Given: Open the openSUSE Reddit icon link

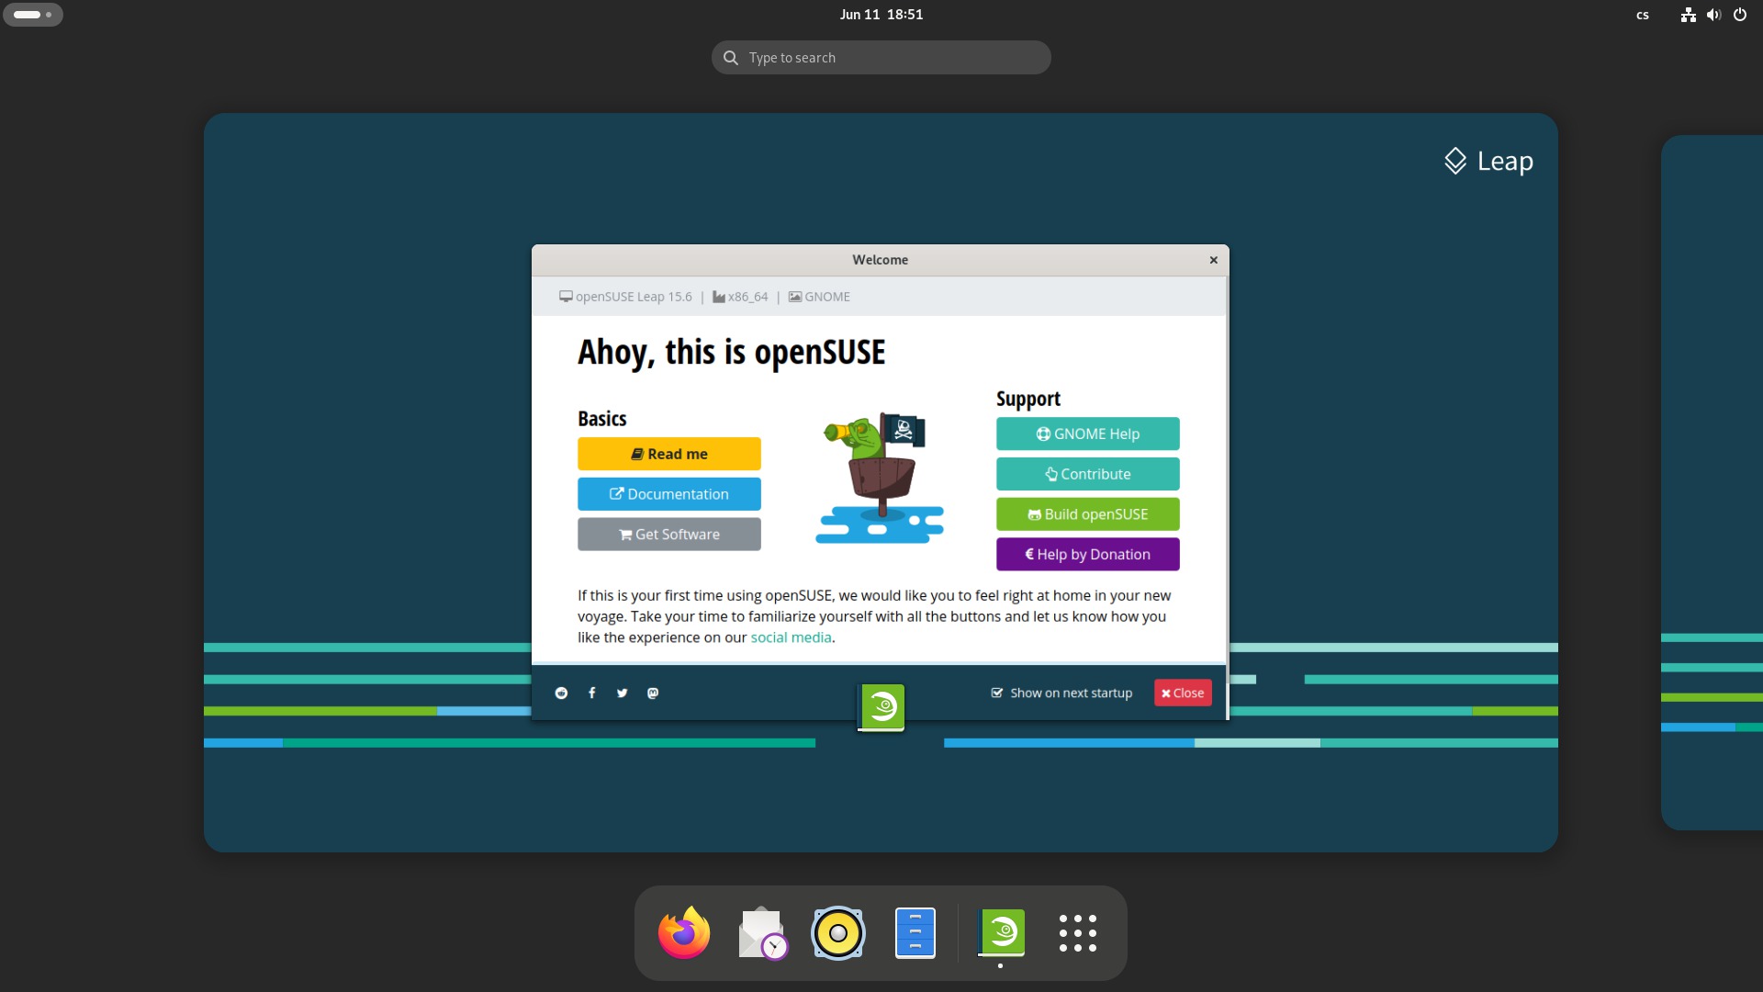Looking at the screenshot, I should tap(561, 693).
